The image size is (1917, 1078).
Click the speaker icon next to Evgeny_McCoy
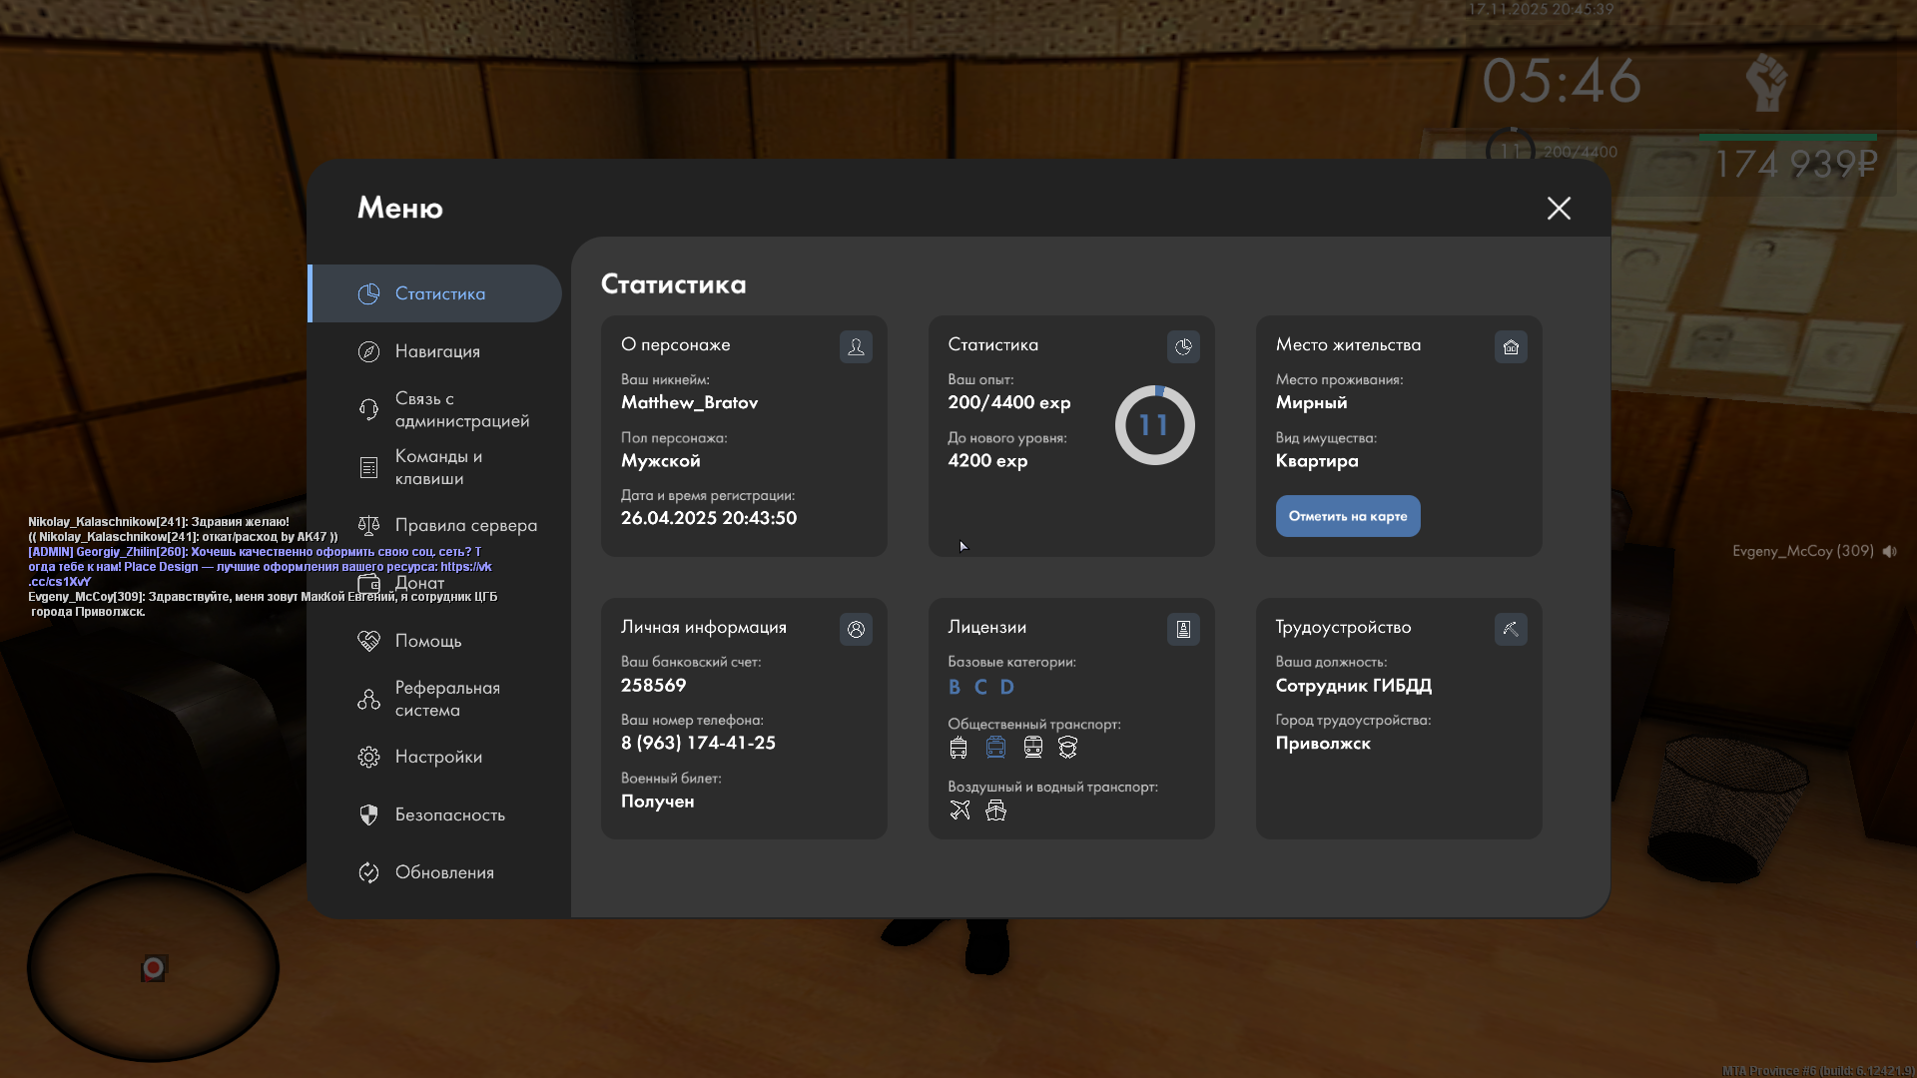(x=1889, y=551)
